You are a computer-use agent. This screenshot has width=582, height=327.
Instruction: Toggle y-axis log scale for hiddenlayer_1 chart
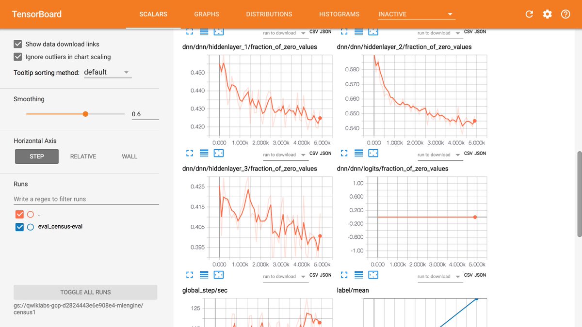point(204,153)
